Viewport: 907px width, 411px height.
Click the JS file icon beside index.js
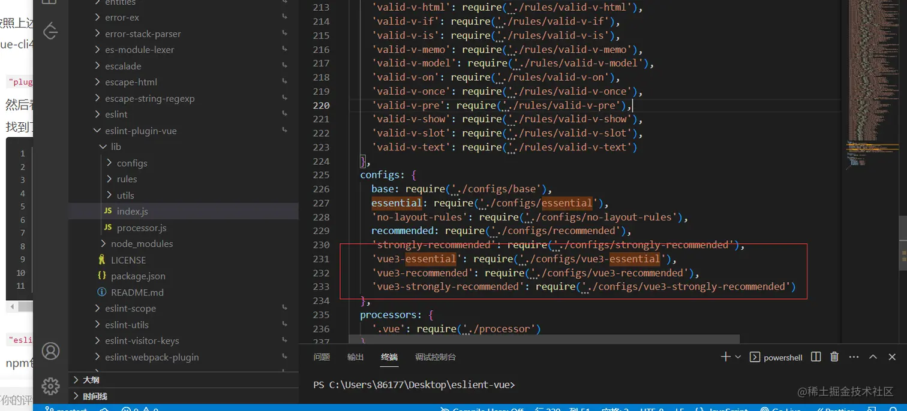(x=107, y=211)
